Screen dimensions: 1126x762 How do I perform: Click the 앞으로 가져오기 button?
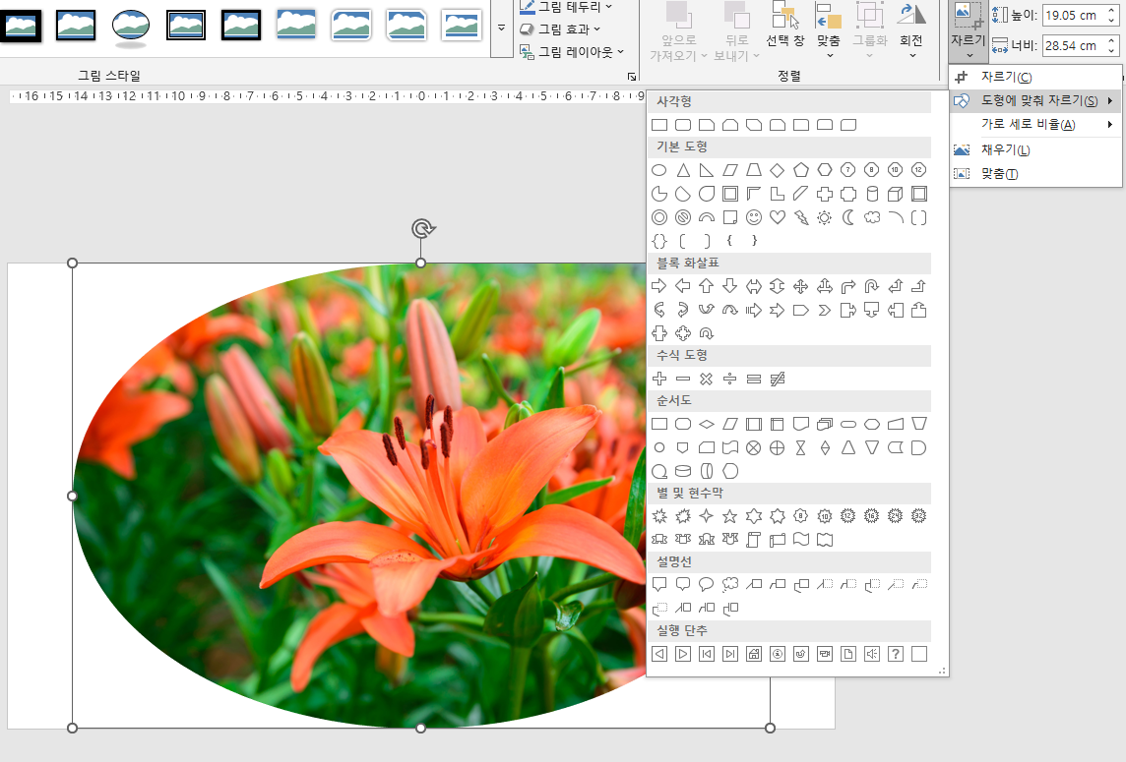pyautogui.click(x=678, y=30)
